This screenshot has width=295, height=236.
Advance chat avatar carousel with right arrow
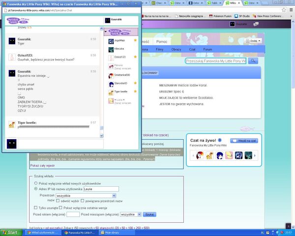pos(255,156)
